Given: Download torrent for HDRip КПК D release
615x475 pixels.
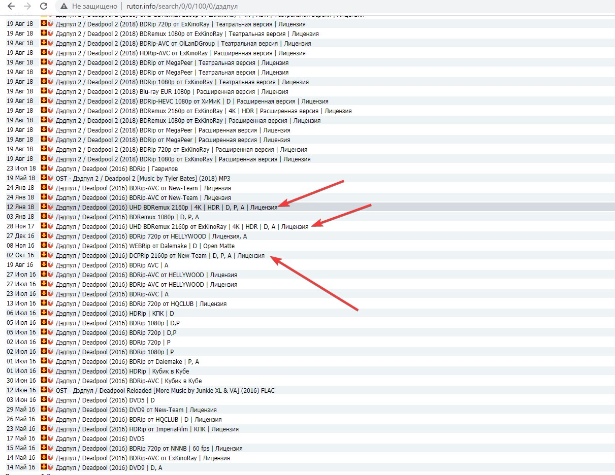Looking at the screenshot, I should pos(44,313).
